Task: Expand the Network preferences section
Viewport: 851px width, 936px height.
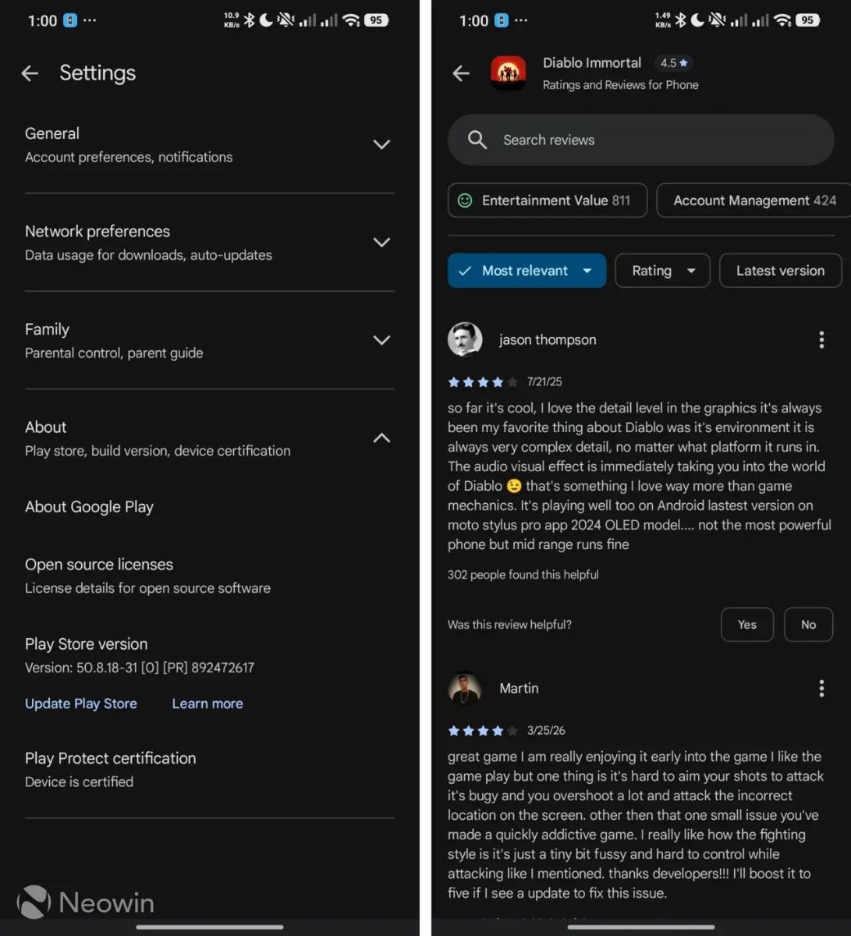Action: 381,243
